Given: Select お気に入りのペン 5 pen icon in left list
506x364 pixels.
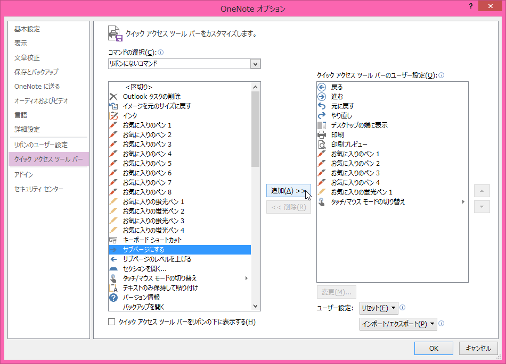Looking at the screenshot, I should click(x=113, y=163).
